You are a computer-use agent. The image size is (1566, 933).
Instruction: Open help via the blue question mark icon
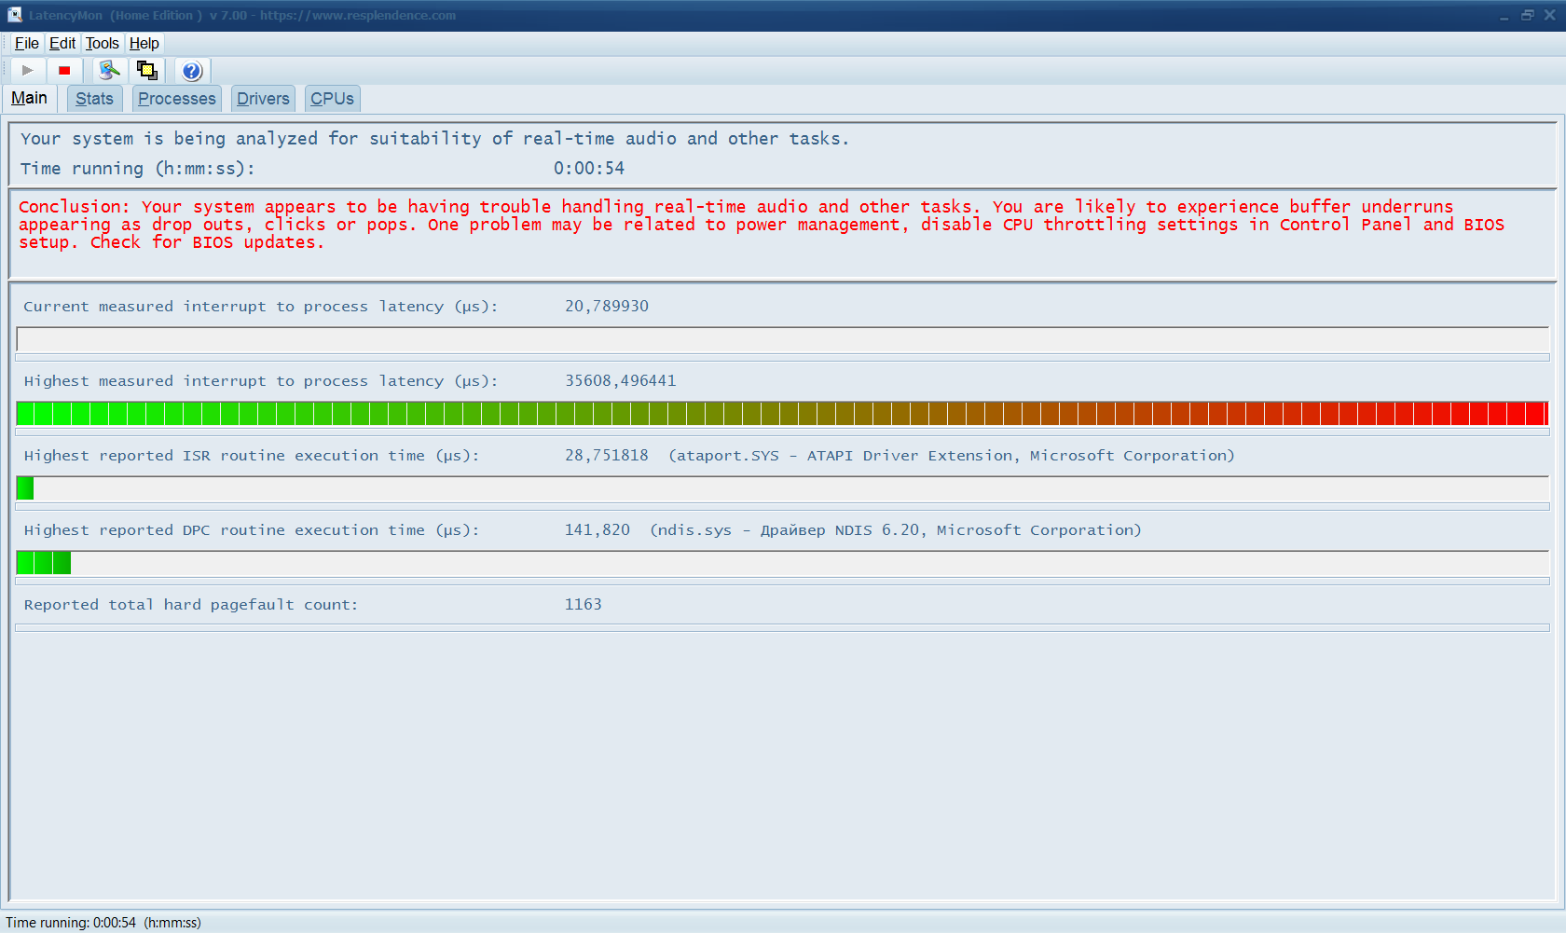click(192, 71)
